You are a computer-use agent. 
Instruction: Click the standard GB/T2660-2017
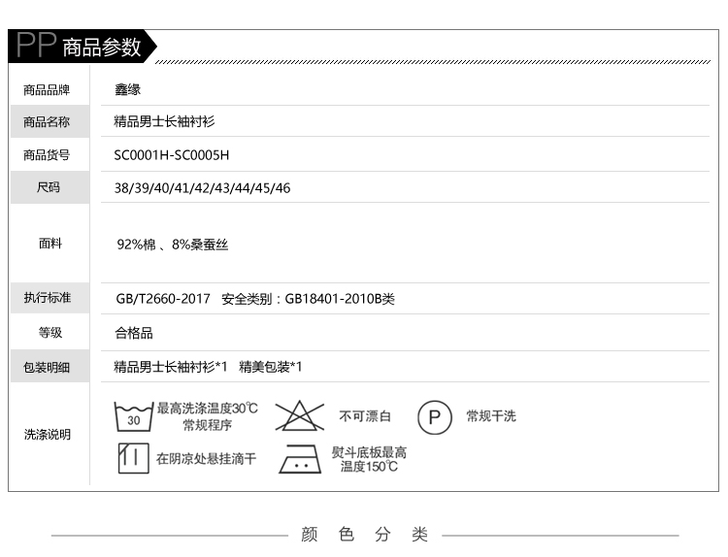tap(163, 299)
